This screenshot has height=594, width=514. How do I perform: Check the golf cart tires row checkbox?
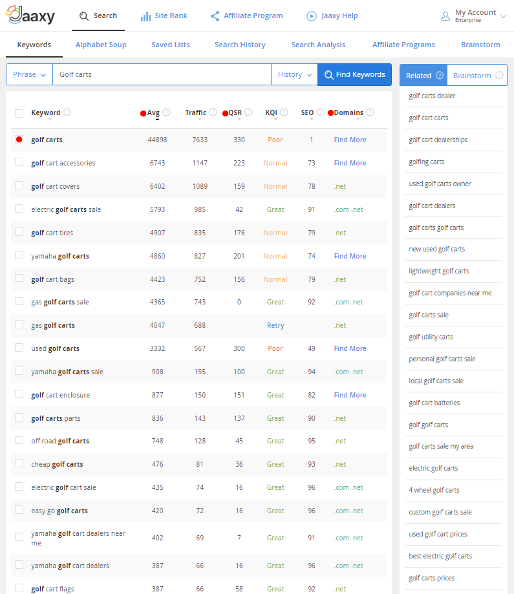tap(19, 232)
